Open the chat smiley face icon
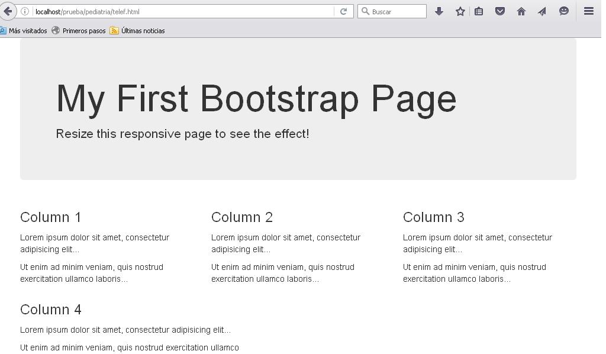This screenshot has height=354, width=606. (x=563, y=11)
